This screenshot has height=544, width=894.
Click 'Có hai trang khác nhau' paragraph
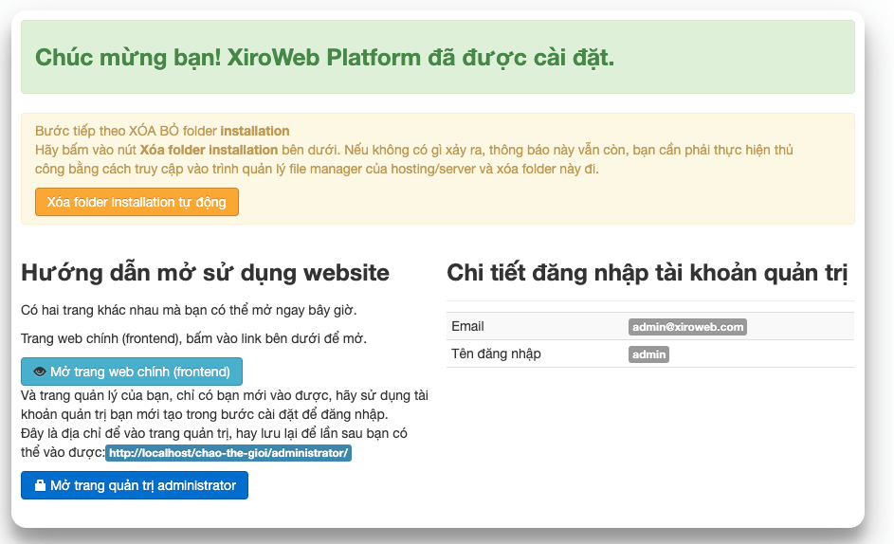coord(189,310)
